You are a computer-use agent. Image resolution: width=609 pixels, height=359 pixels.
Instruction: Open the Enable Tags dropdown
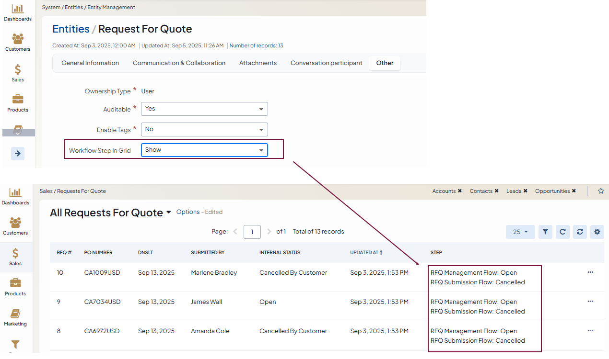(204, 129)
